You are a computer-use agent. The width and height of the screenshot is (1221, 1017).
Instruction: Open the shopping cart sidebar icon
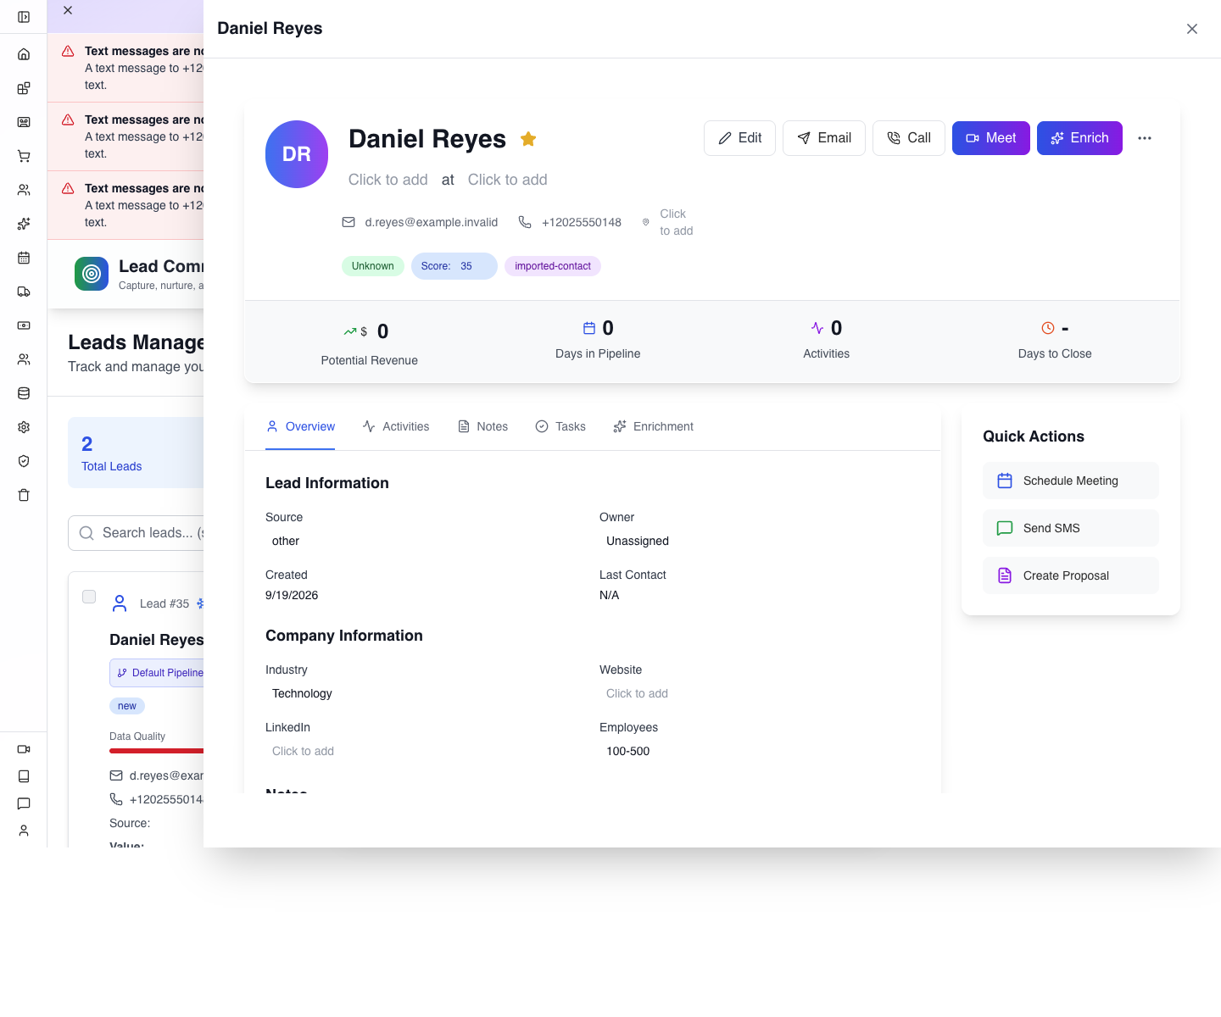pyautogui.click(x=24, y=156)
